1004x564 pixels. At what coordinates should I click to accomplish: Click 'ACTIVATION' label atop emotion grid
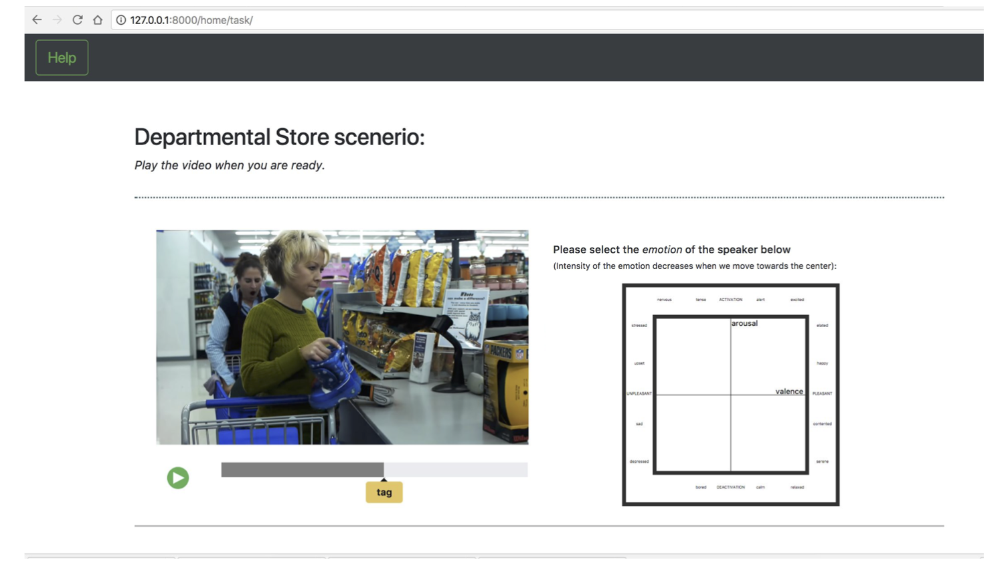pyautogui.click(x=730, y=300)
